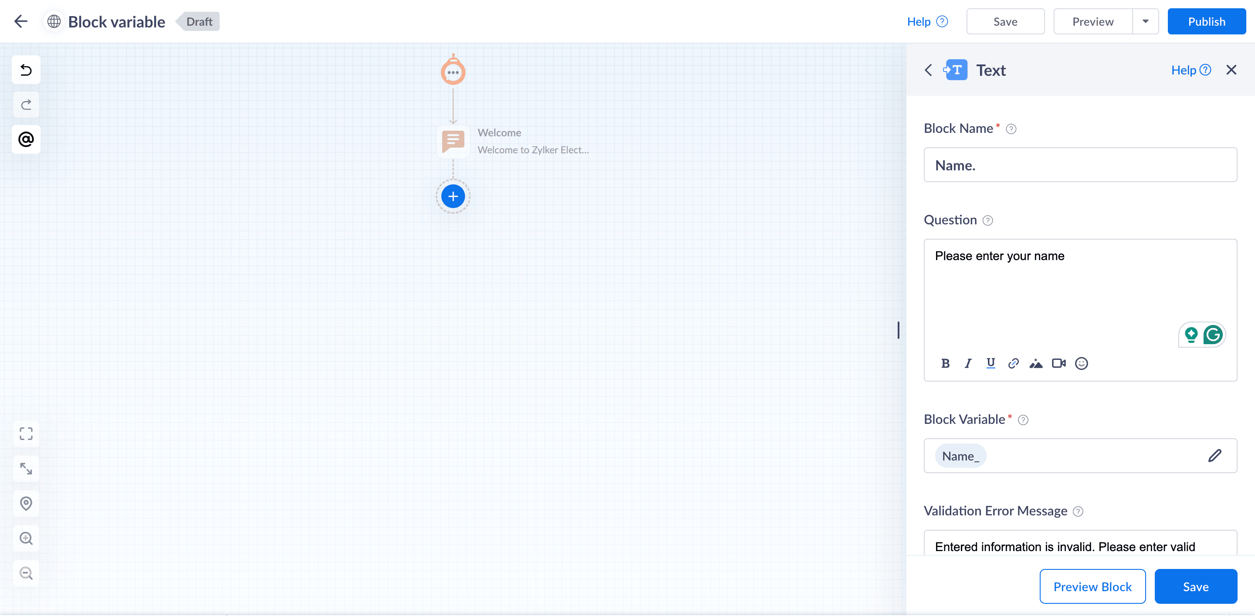Viewport: 1255px width, 616px height.
Task: Click the Block Name input field
Action: tap(1080, 165)
